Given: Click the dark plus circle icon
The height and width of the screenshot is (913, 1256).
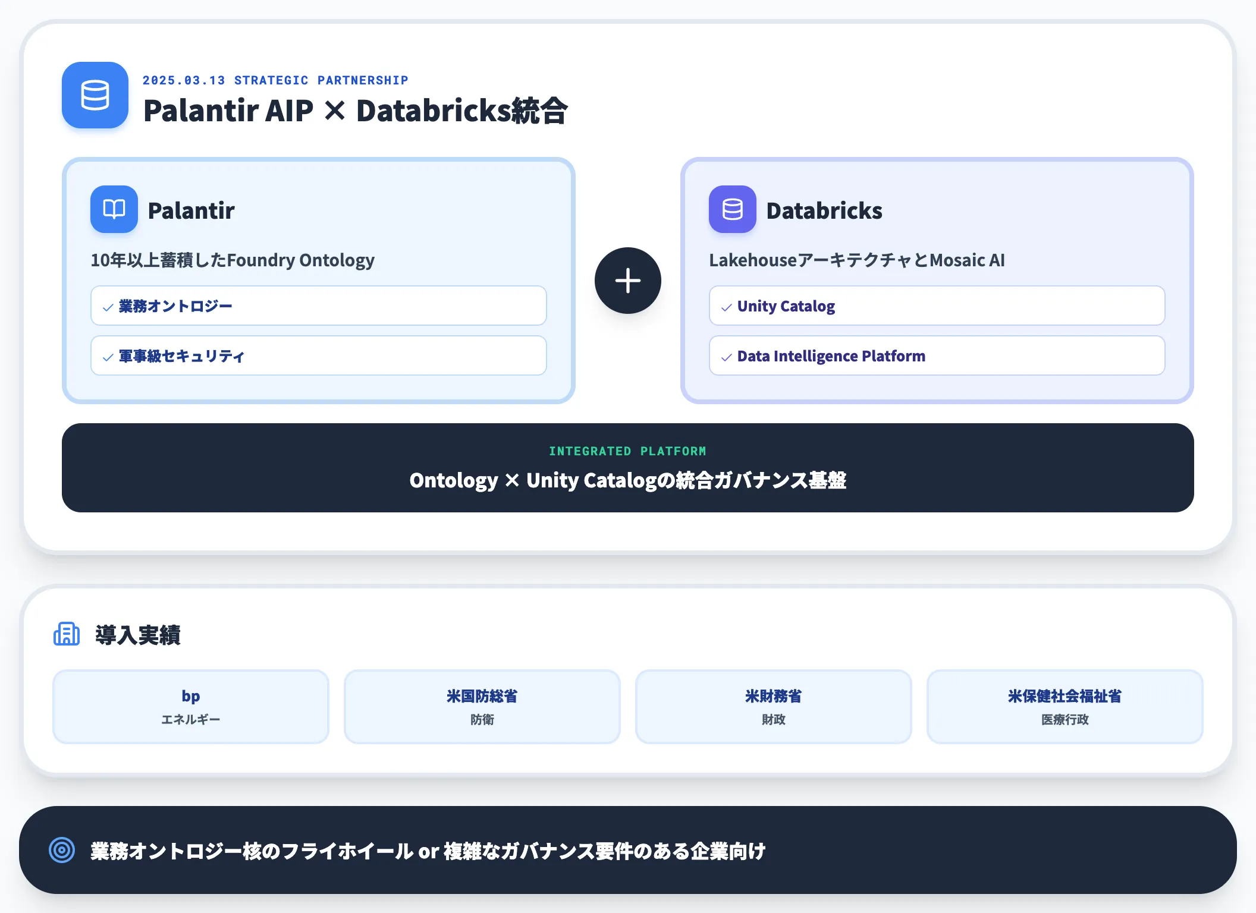Looking at the screenshot, I should coord(628,281).
